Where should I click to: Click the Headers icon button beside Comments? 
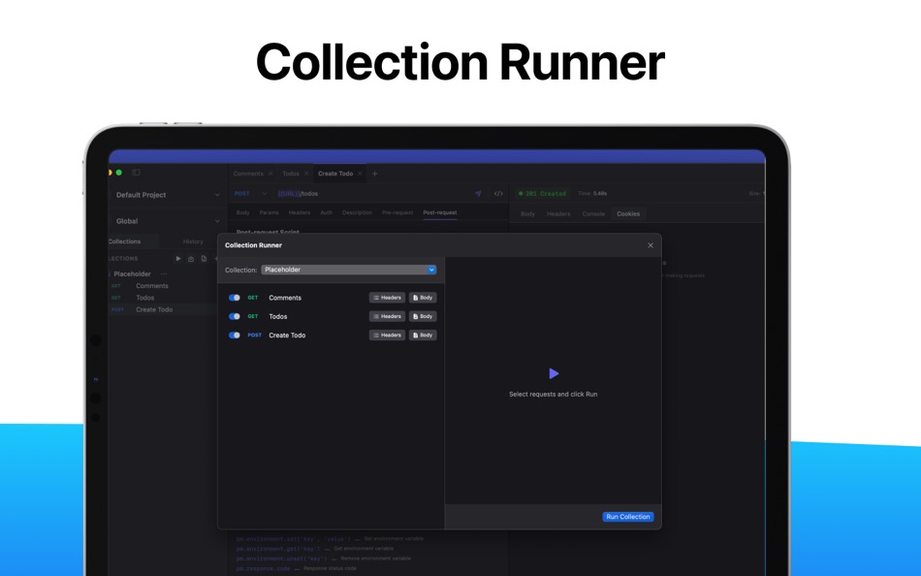coord(387,298)
